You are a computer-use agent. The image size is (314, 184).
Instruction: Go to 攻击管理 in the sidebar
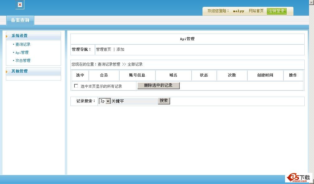(23, 61)
